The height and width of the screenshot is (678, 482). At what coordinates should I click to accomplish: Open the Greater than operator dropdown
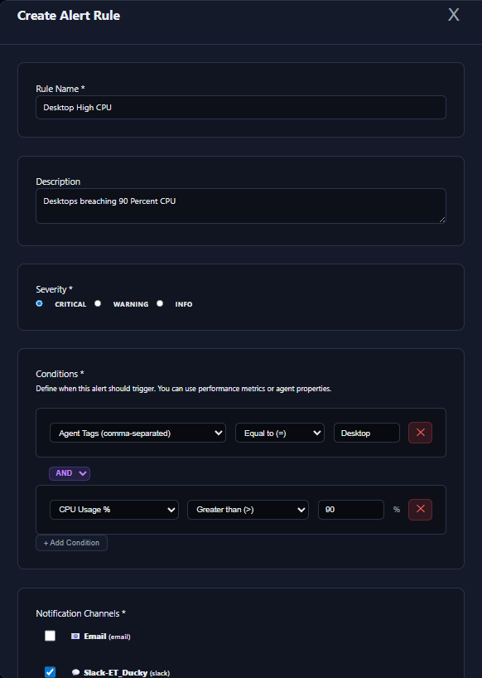point(248,509)
